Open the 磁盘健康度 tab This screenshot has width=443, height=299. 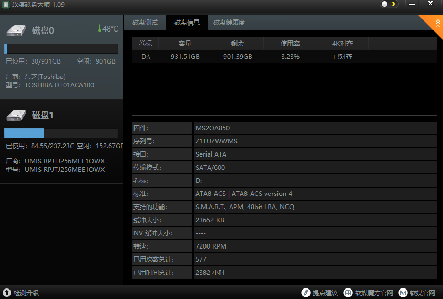click(x=229, y=23)
